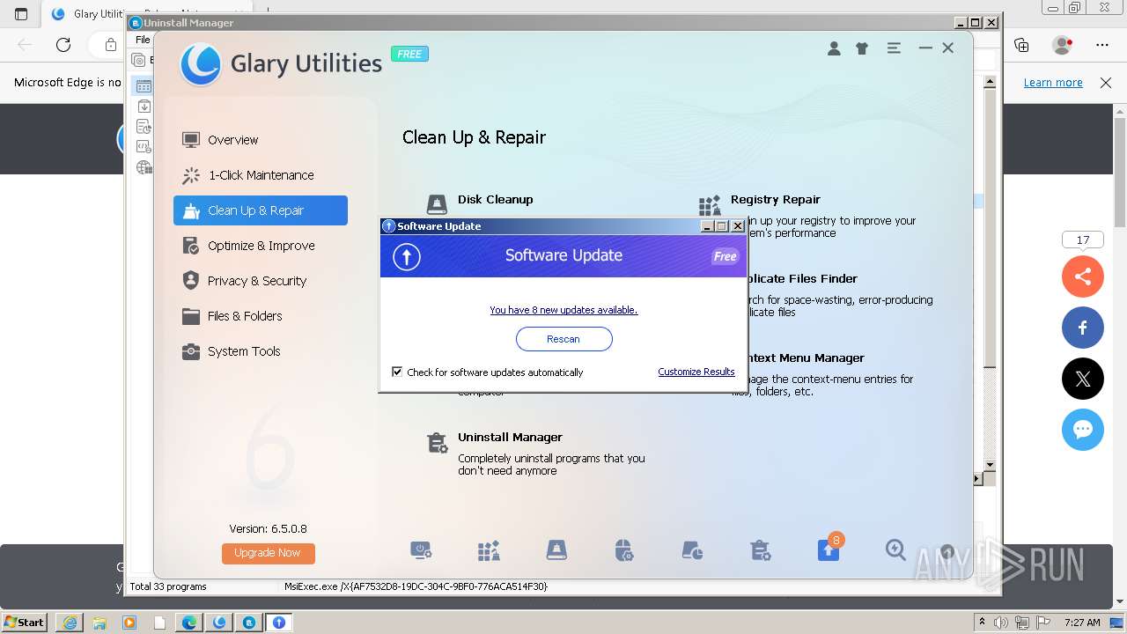This screenshot has height=634, width=1127.
Task: Click 'Total 33 programs' in status bar
Action: [167, 586]
